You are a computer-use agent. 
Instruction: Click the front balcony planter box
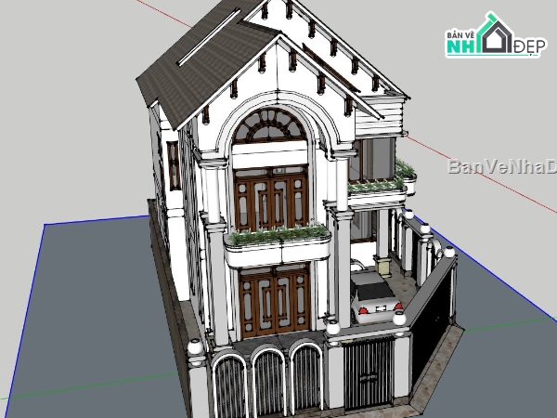click(x=278, y=245)
